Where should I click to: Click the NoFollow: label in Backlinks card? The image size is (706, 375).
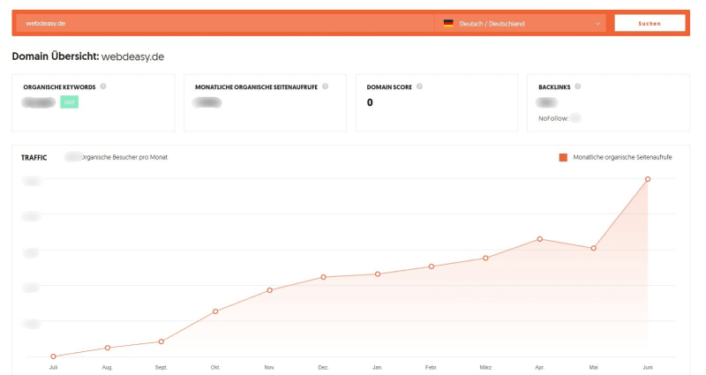[553, 118]
